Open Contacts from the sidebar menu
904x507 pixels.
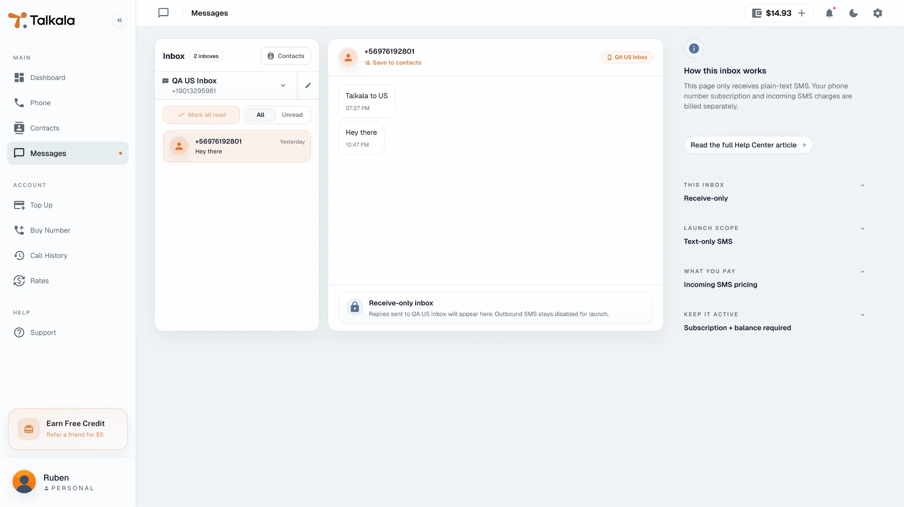pyautogui.click(x=68, y=128)
